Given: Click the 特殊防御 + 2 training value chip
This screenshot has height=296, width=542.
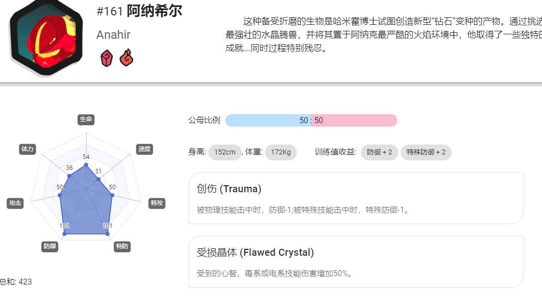Looking at the screenshot, I should [x=426, y=152].
